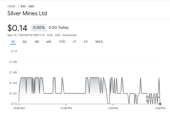Image resolution: width=170 pixels, height=113 pixels.
Task: Switch to the MAX range tab
Action: [99, 42]
